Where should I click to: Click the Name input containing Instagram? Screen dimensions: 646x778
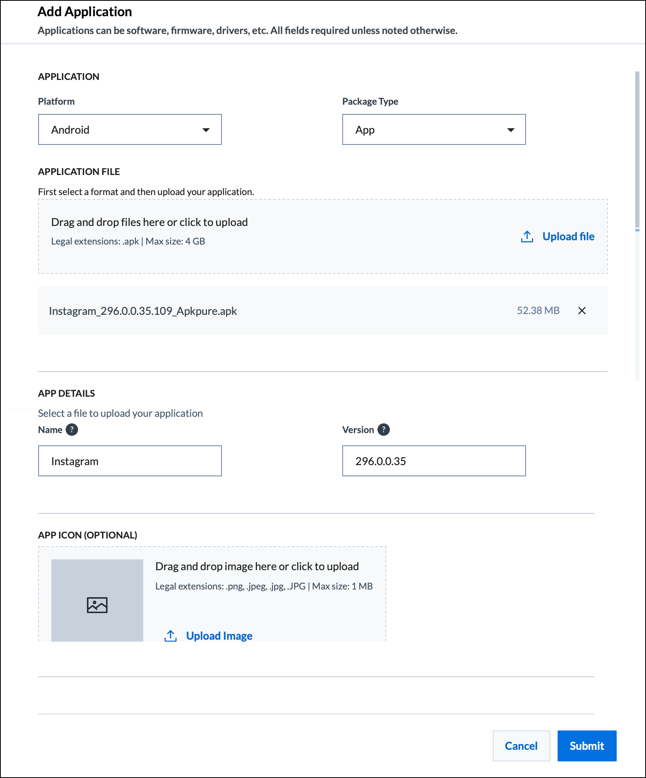(x=130, y=461)
